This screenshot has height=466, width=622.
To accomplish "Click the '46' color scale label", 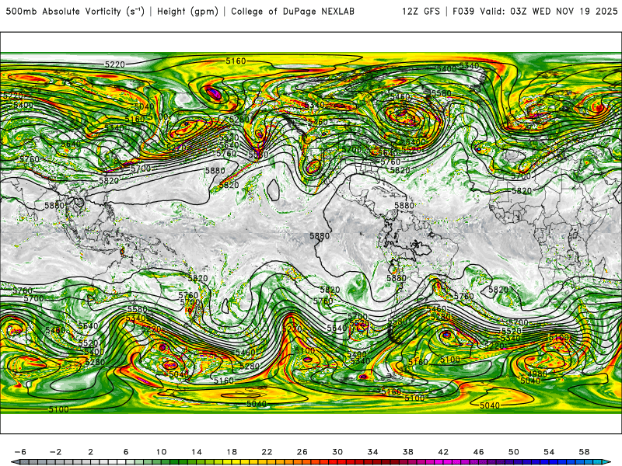I will point(478,452).
